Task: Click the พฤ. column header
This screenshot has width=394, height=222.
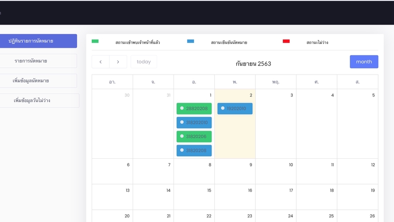Action: [x=276, y=82]
